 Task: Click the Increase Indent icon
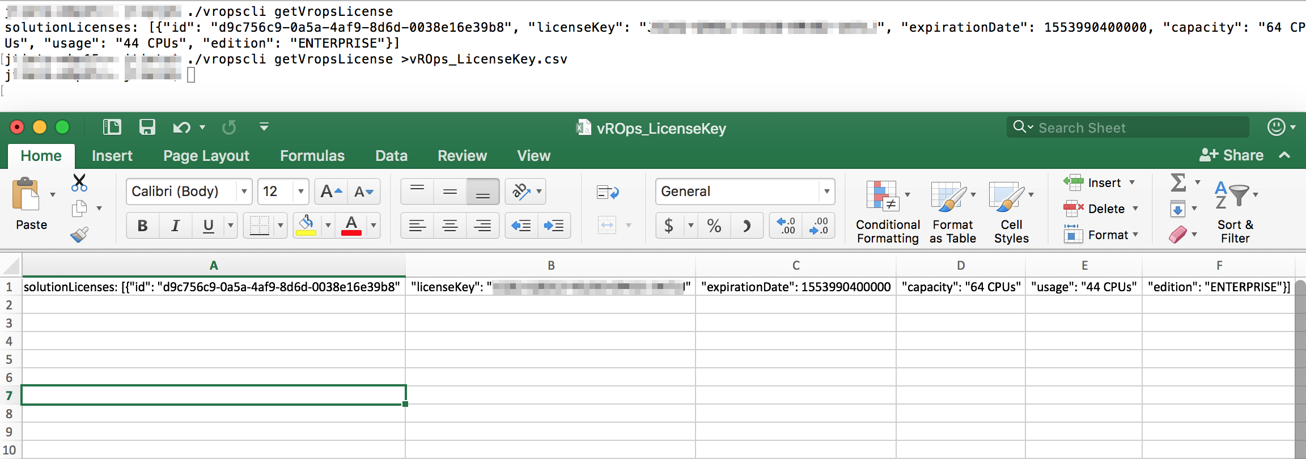point(554,226)
